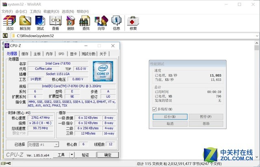Switch to the 处理器 tab in CPU-Z
Image resolution: width=260 pixels, height=167 pixels.
click(x=12, y=54)
